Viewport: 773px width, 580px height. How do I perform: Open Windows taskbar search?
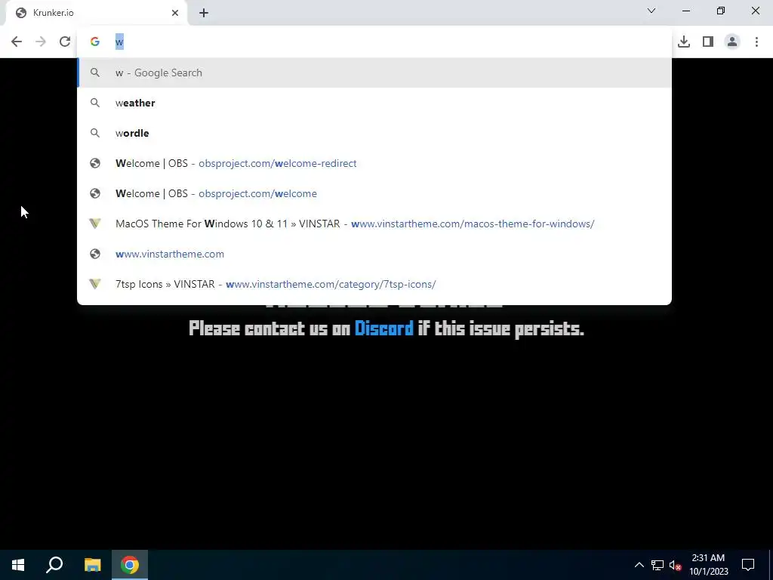pos(54,565)
